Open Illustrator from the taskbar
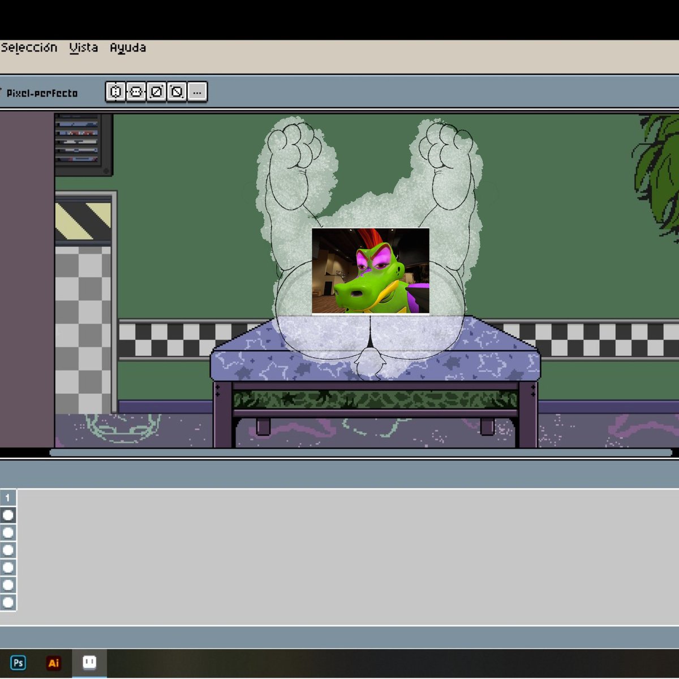The image size is (679, 679). point(54,663)
